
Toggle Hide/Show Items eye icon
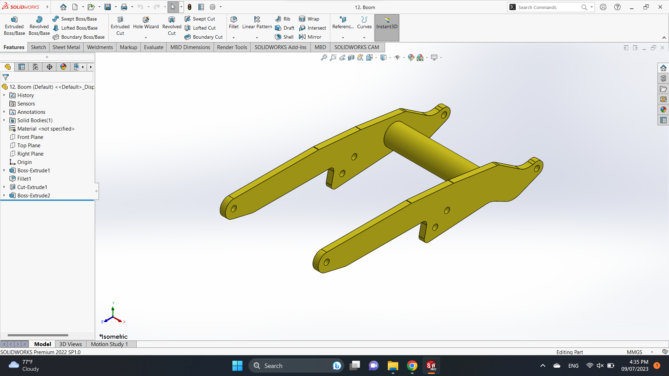pyautogui.click(x=397, y=57)
